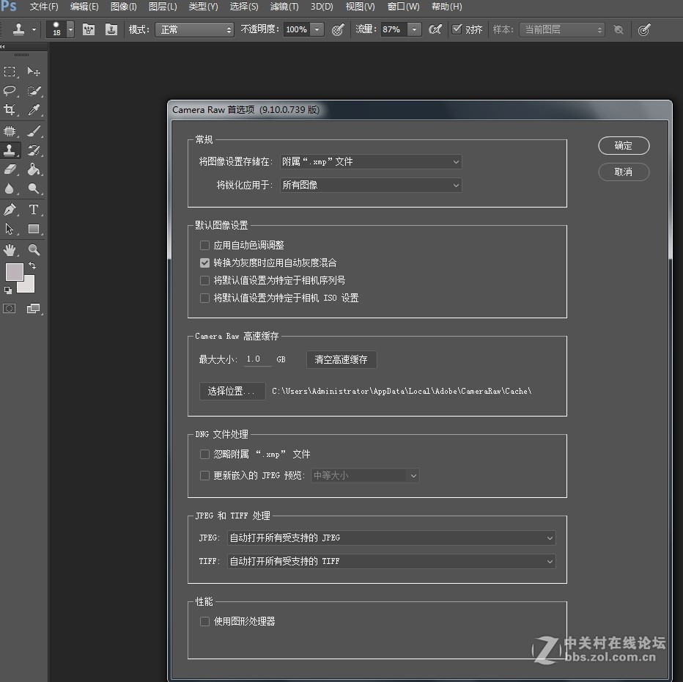The width and height of the screenshot is (683, 682).
Task: Click the 流量 value field
Action: click(394, 29)
